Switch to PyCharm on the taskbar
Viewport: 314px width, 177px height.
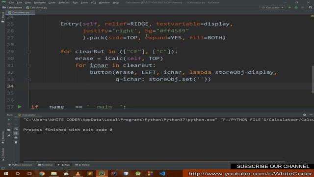coord(102,174)
